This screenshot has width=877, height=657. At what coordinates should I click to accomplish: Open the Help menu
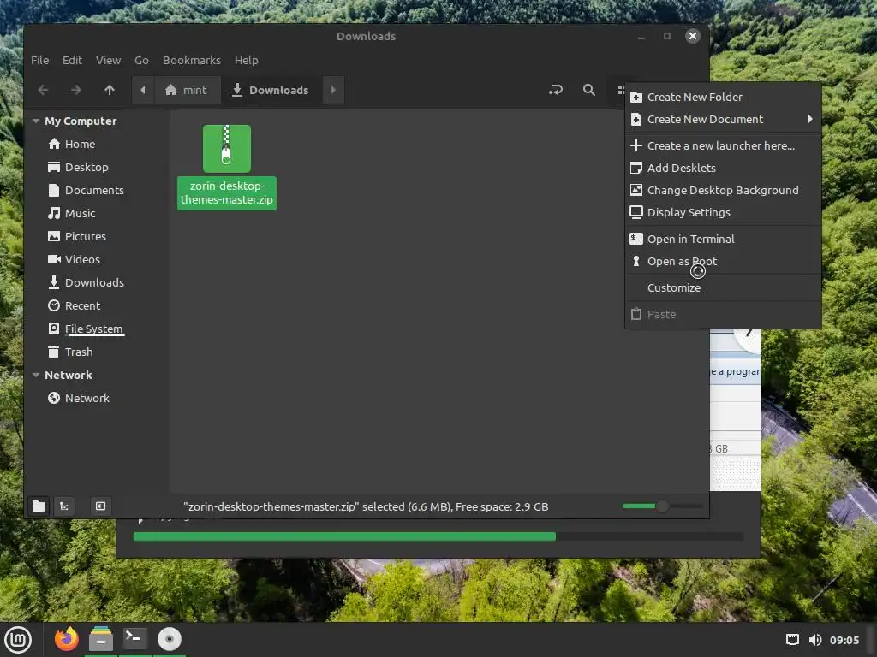pyautogui.click(x=246, y=61)
